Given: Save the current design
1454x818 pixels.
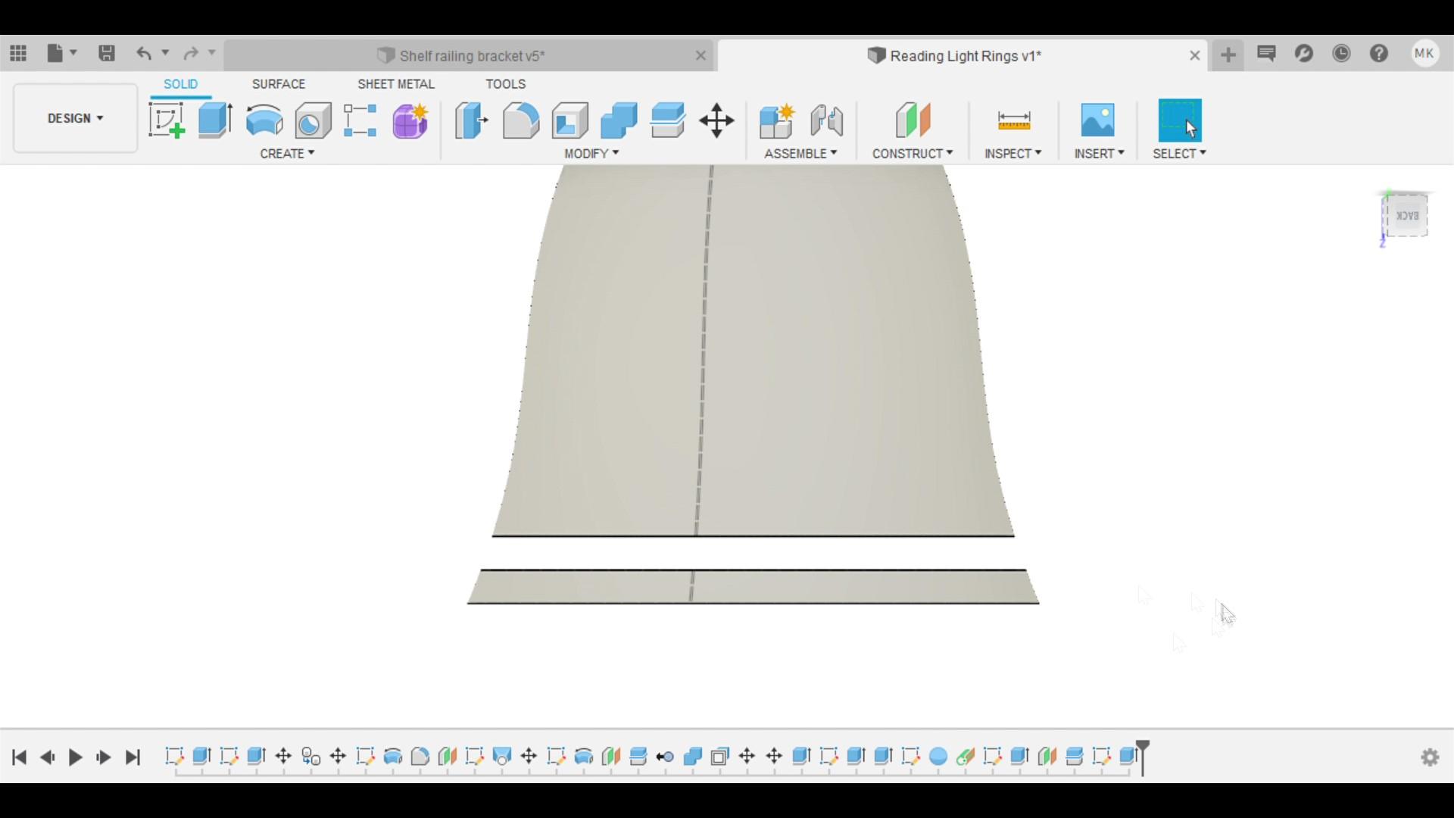Looking at the screenshot, I should [x=107, y=53].
